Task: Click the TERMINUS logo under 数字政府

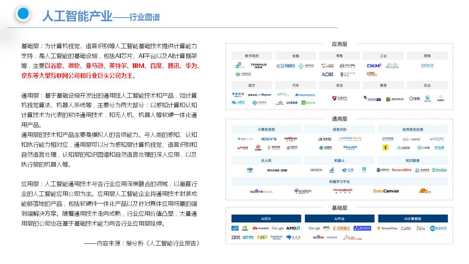Action: [259, 66]
